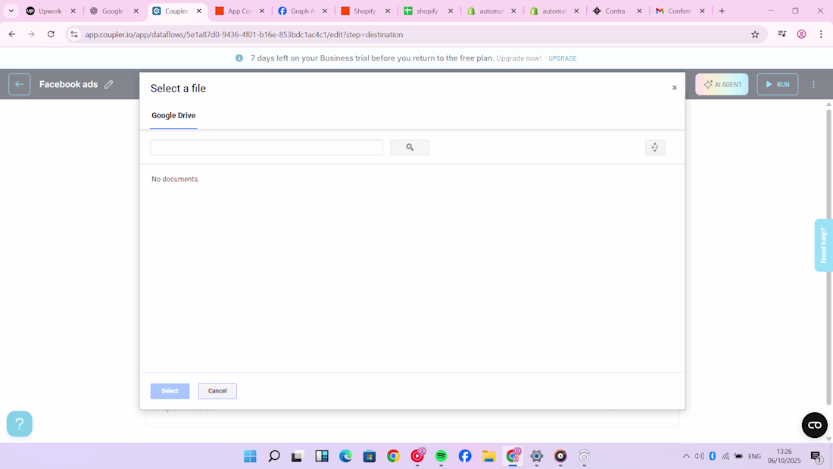Open the three-dot menu beside Run

coord(813,84)
